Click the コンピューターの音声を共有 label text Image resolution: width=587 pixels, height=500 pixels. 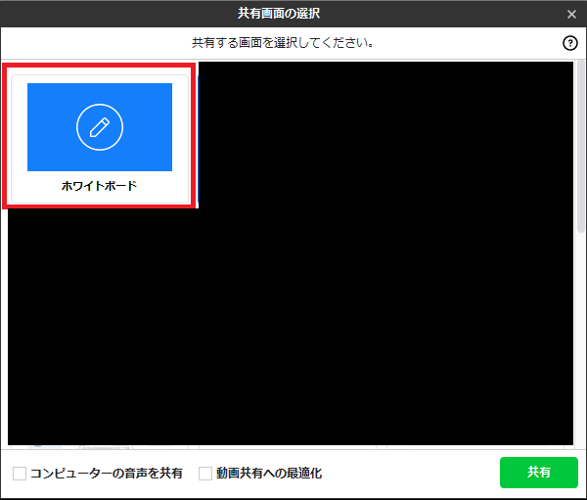click(x=106, y=474)
